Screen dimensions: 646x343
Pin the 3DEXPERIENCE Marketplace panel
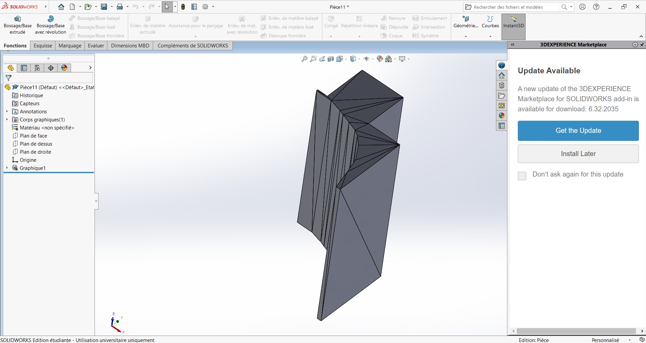point(642,45)
